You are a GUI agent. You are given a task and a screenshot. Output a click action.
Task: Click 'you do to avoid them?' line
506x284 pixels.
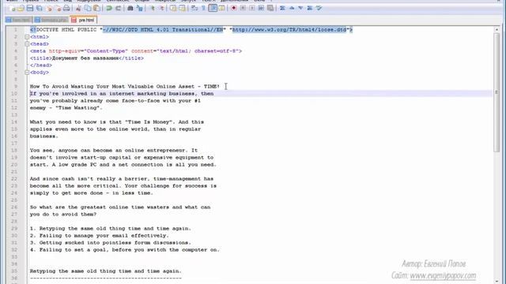coord(63,214)
